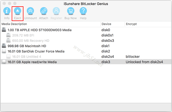The height and width of the screenshot is (112, 172).
Task: Click the Info toolbar icon
Action: [x=7, y=11]
